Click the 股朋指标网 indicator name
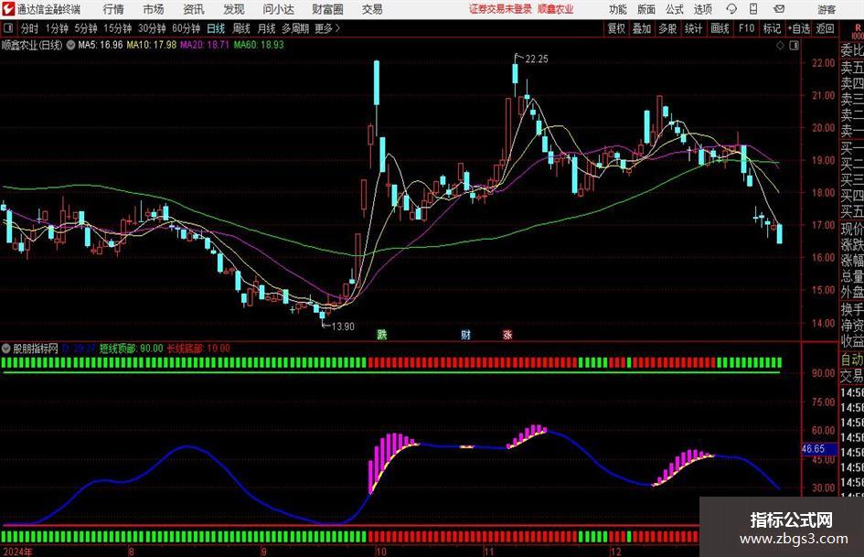 36,348
